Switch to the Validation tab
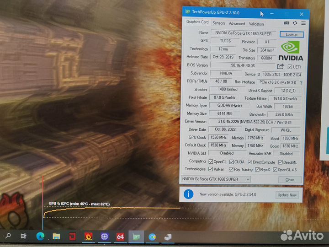The image size is (329, 247). pos(256,24)
